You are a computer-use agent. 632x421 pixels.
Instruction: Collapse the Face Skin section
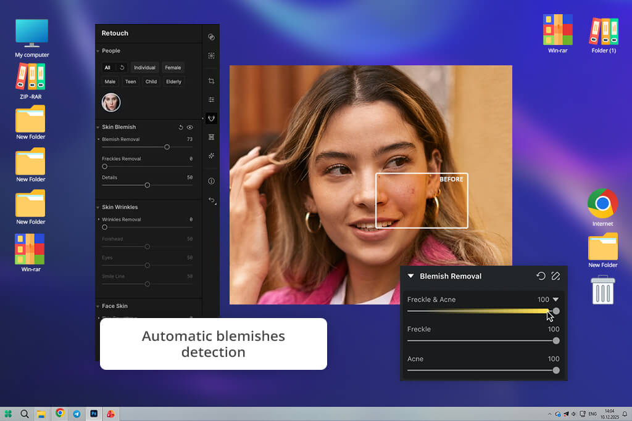pyautogui.click(x=98, y=306)
